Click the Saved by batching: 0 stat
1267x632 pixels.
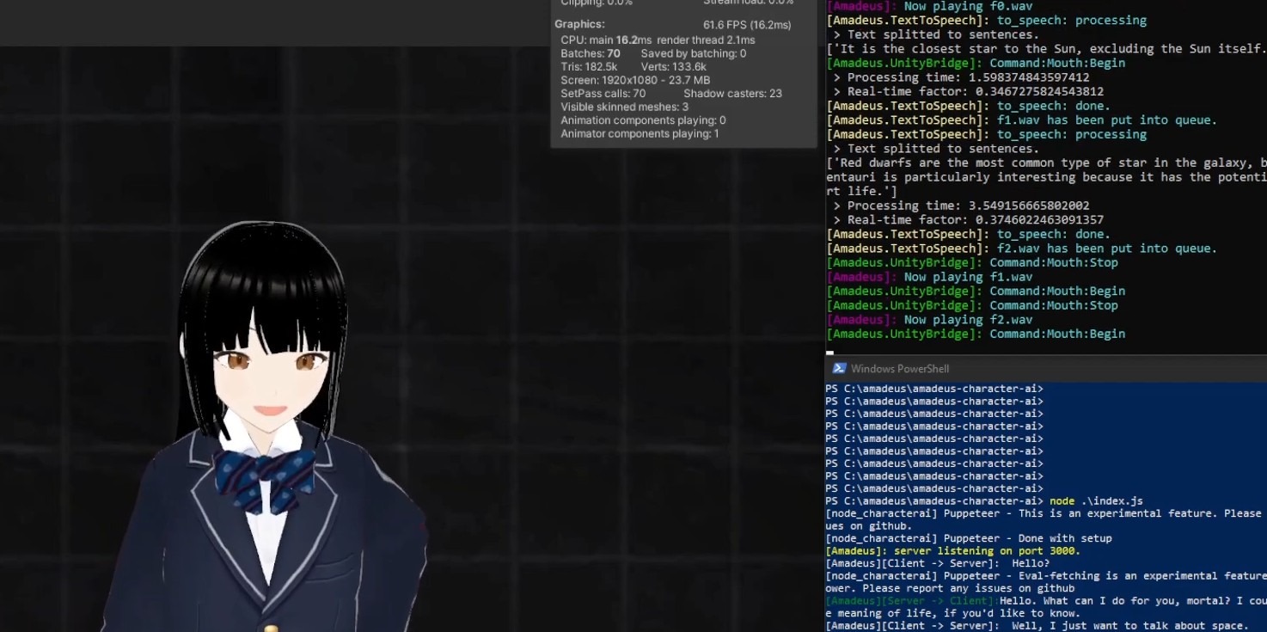pyautogui.click(x=694, y=53)
